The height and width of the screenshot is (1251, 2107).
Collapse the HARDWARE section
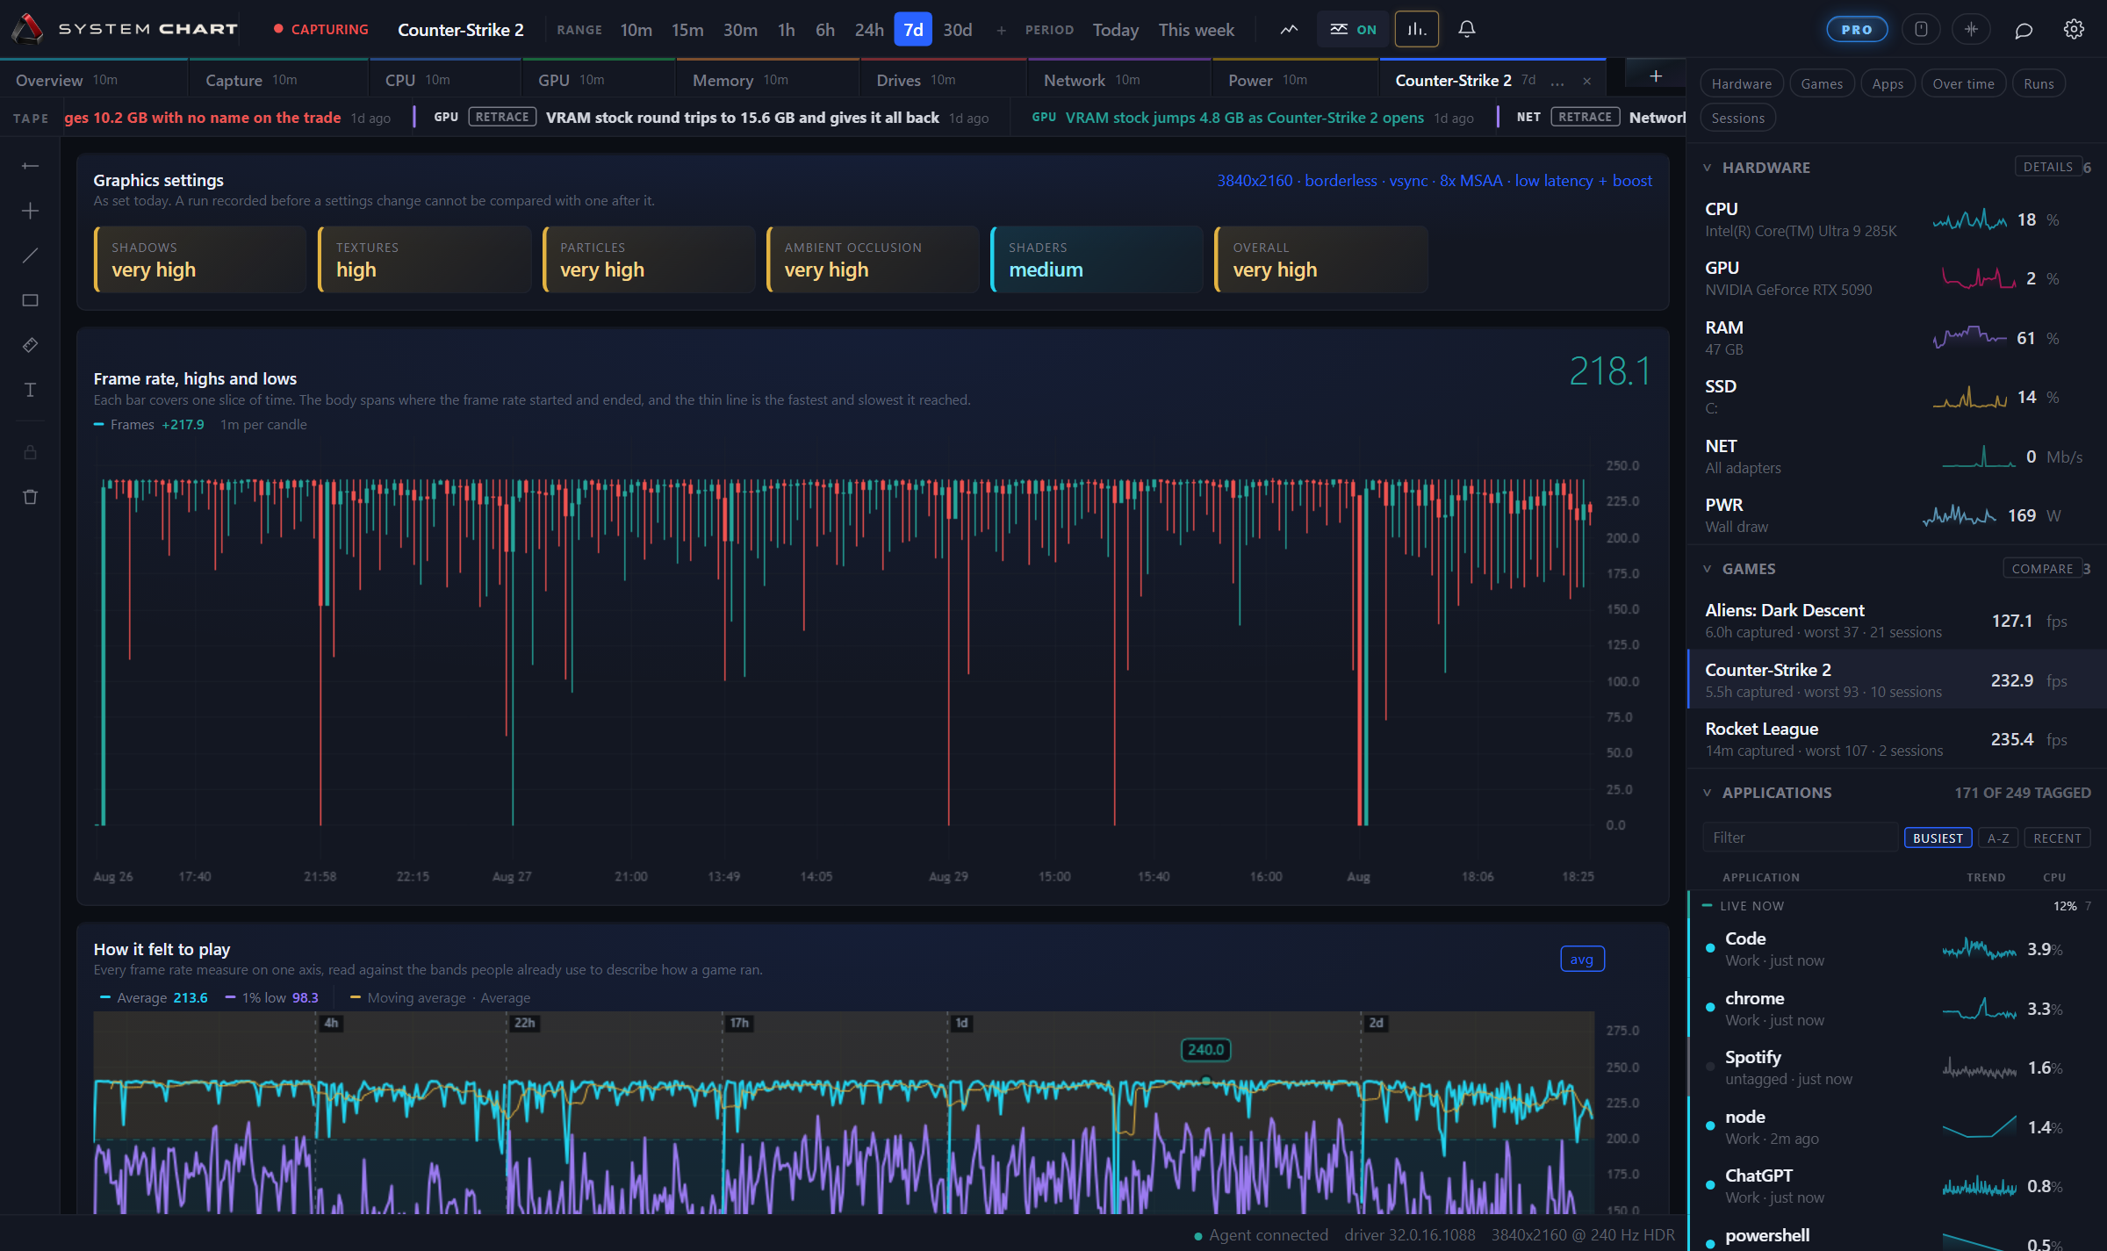(1708, 167)
